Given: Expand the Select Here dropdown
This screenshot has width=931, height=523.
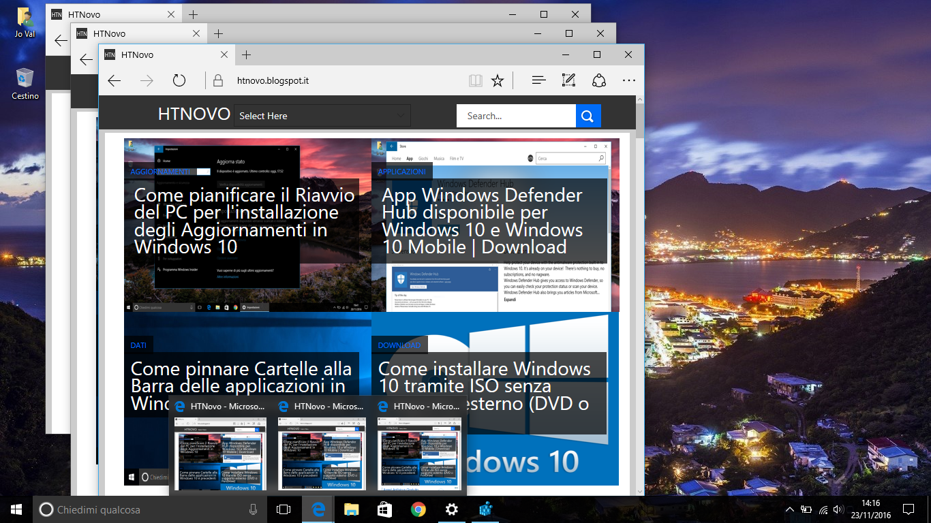Looking at the screenshot, I should pos(322,116).
